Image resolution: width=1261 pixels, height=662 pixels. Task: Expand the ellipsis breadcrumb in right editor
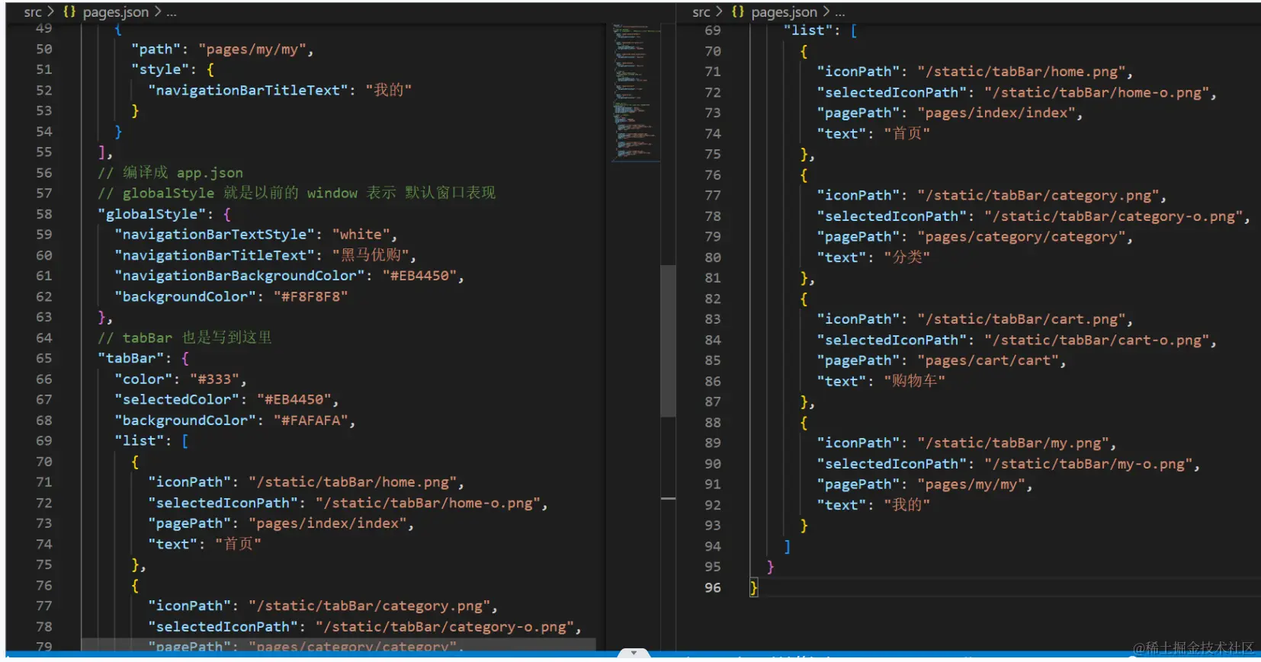840,12
